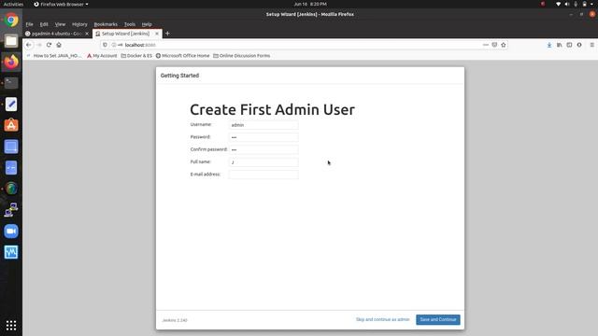Open the My Account bookmark

(x=102, y=56)
